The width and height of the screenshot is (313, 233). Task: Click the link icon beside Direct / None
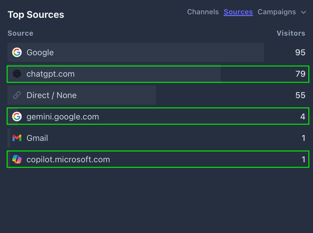pos(17,95)
